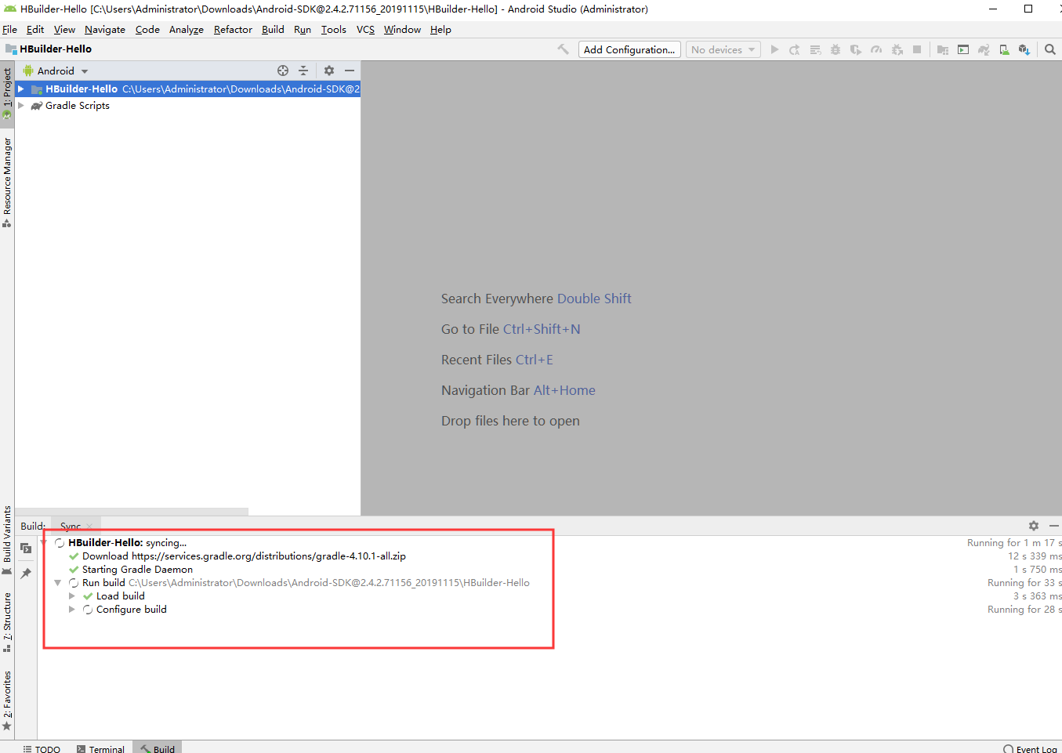The image size is (1062, 753).
Task: Open the VCS menu
Action: point(365,30)
